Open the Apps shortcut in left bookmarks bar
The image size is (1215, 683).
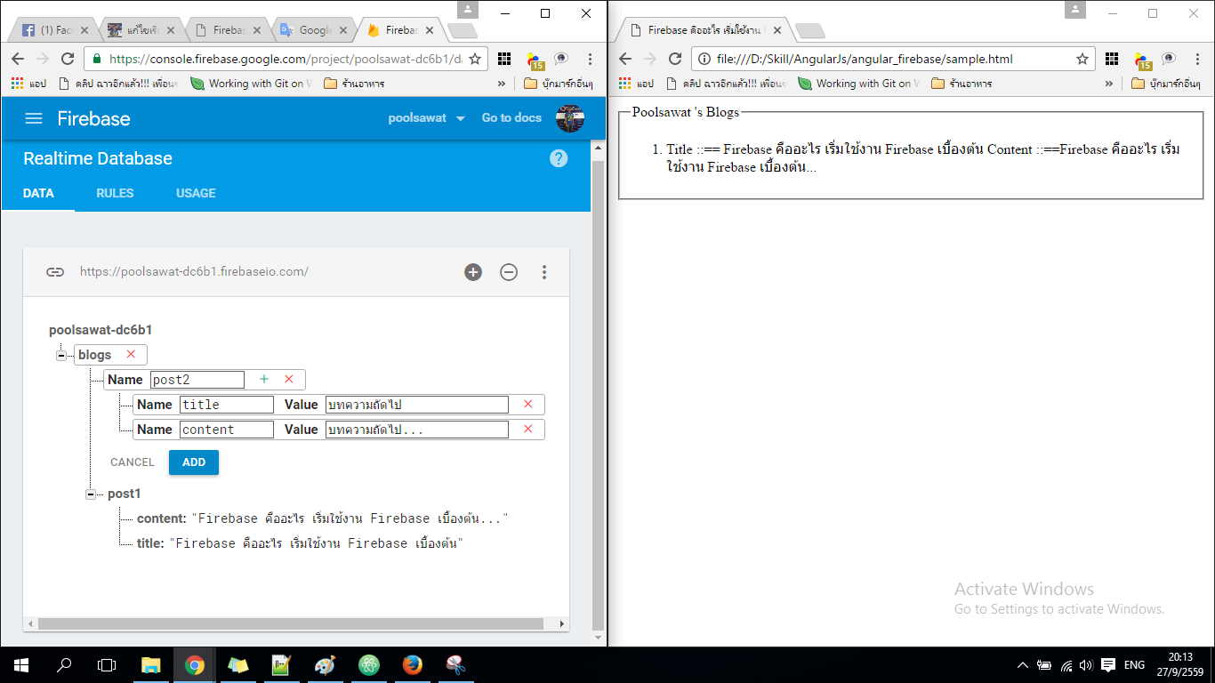(x=28, y=84)
